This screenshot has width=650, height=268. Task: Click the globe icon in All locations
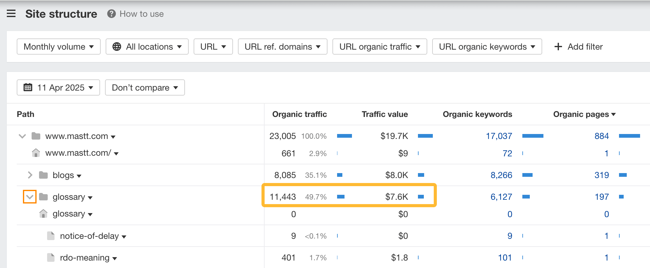[x=117, y=47]
